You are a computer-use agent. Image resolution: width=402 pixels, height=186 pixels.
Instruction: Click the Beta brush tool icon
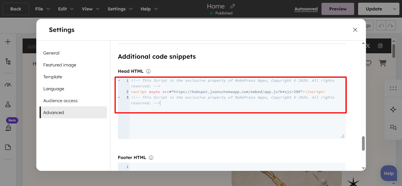click(8, 128)
